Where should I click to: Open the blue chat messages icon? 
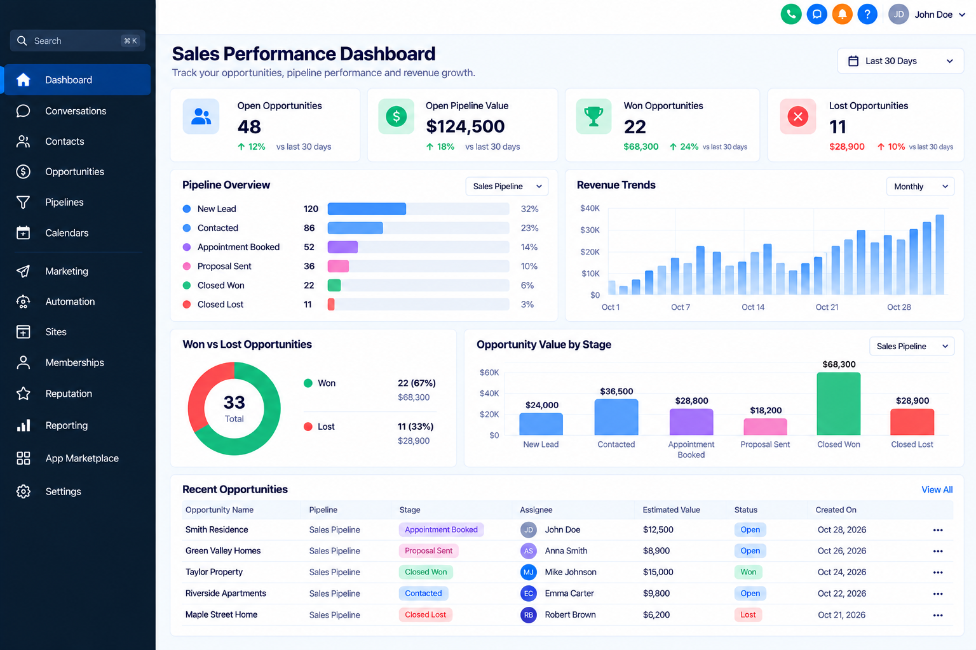tap(817, 14)
